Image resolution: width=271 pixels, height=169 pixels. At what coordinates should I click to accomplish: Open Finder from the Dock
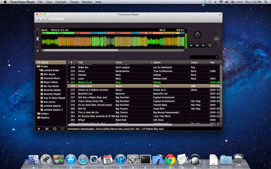coord(33,159)
